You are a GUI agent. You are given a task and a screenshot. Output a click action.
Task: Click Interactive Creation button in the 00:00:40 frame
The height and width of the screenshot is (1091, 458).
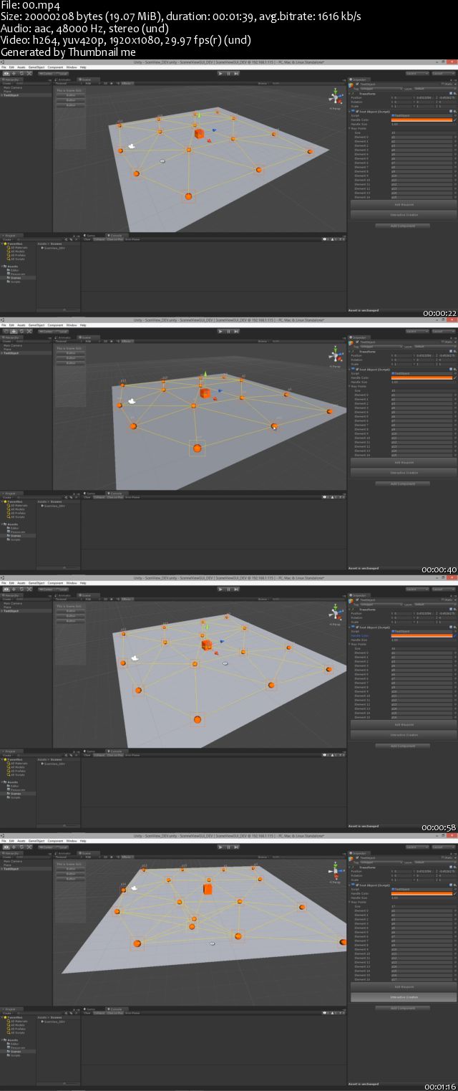pyautogui.click(x=404, y=473)
